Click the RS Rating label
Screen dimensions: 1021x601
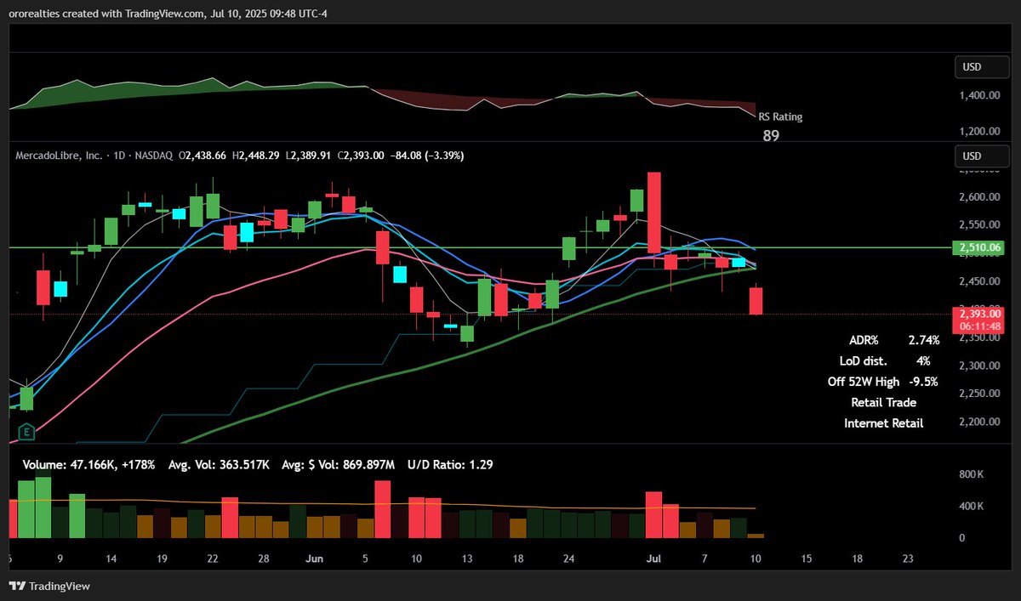(x=780, y=117)
